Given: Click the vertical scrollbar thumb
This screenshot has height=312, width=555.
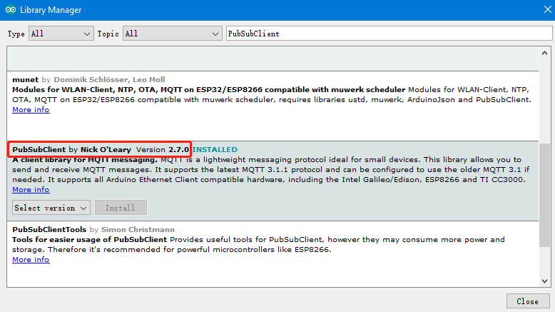Looking at the screenshot, I should [x=544, y=195].
